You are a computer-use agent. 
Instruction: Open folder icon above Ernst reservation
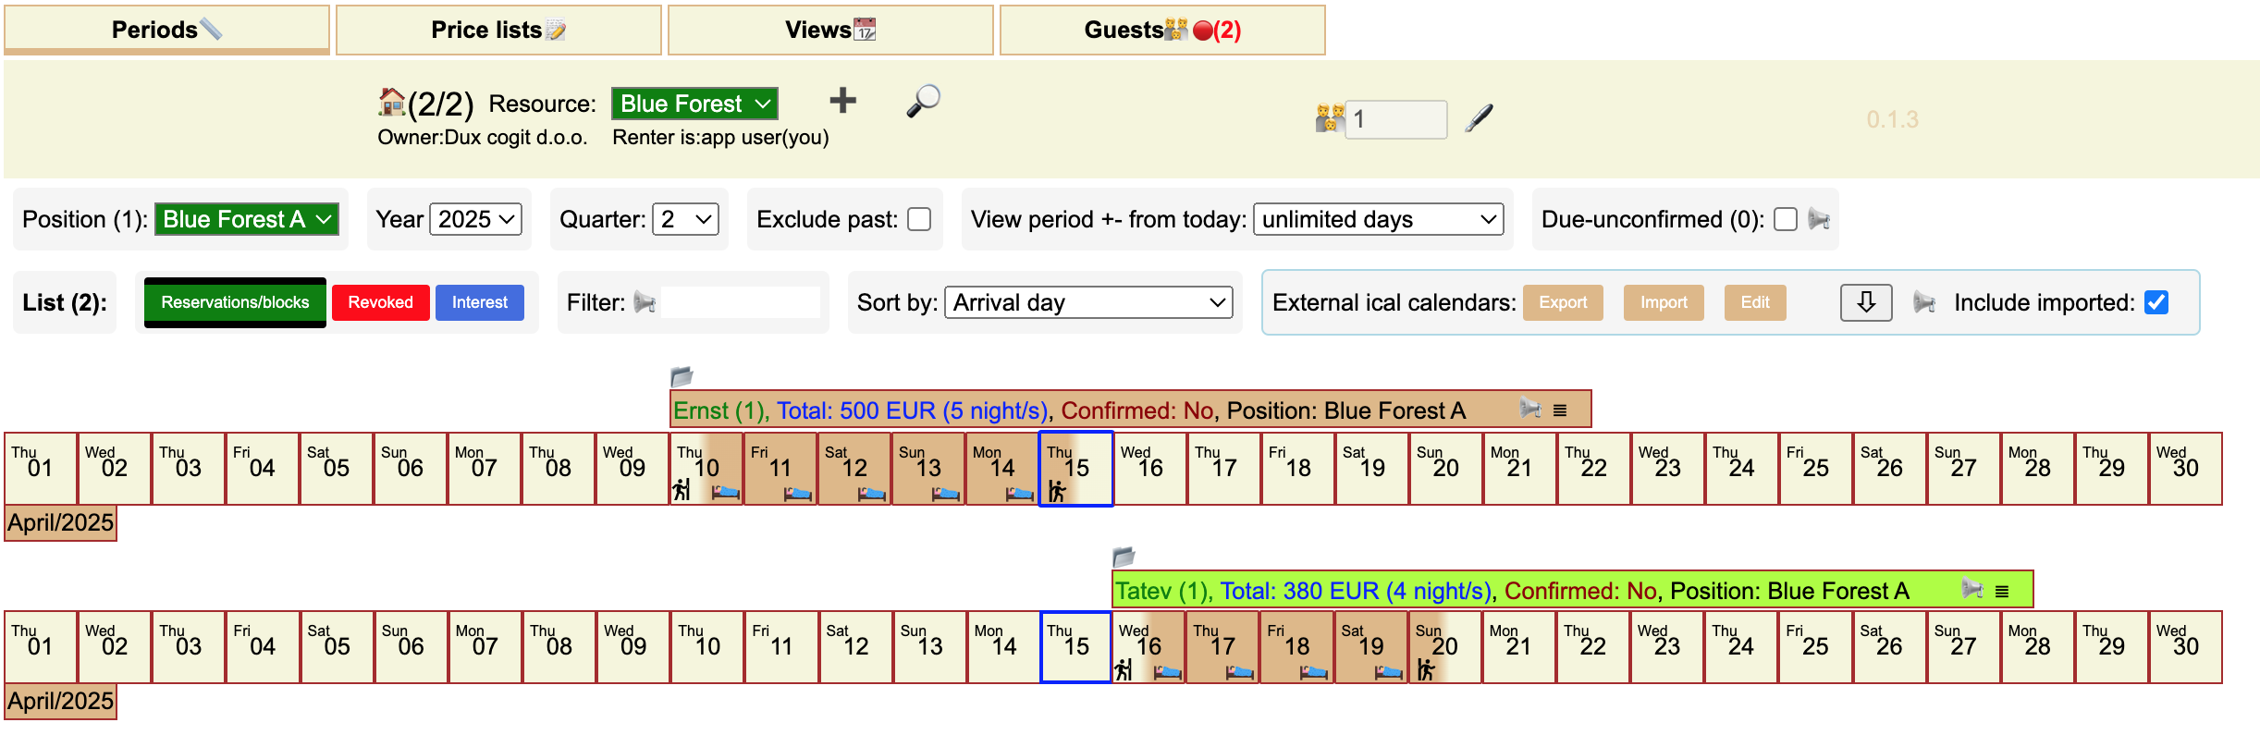(x=682, y=376)
